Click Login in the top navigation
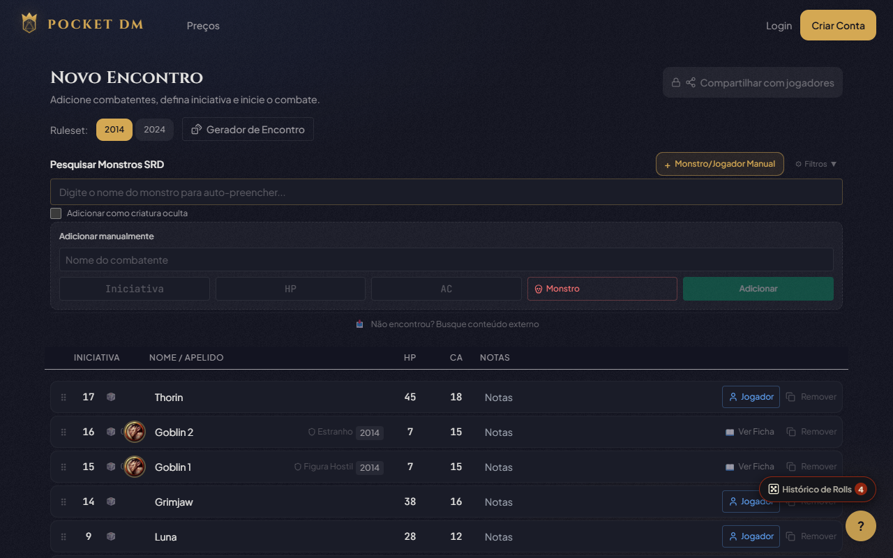 click(x=779, y=26)
